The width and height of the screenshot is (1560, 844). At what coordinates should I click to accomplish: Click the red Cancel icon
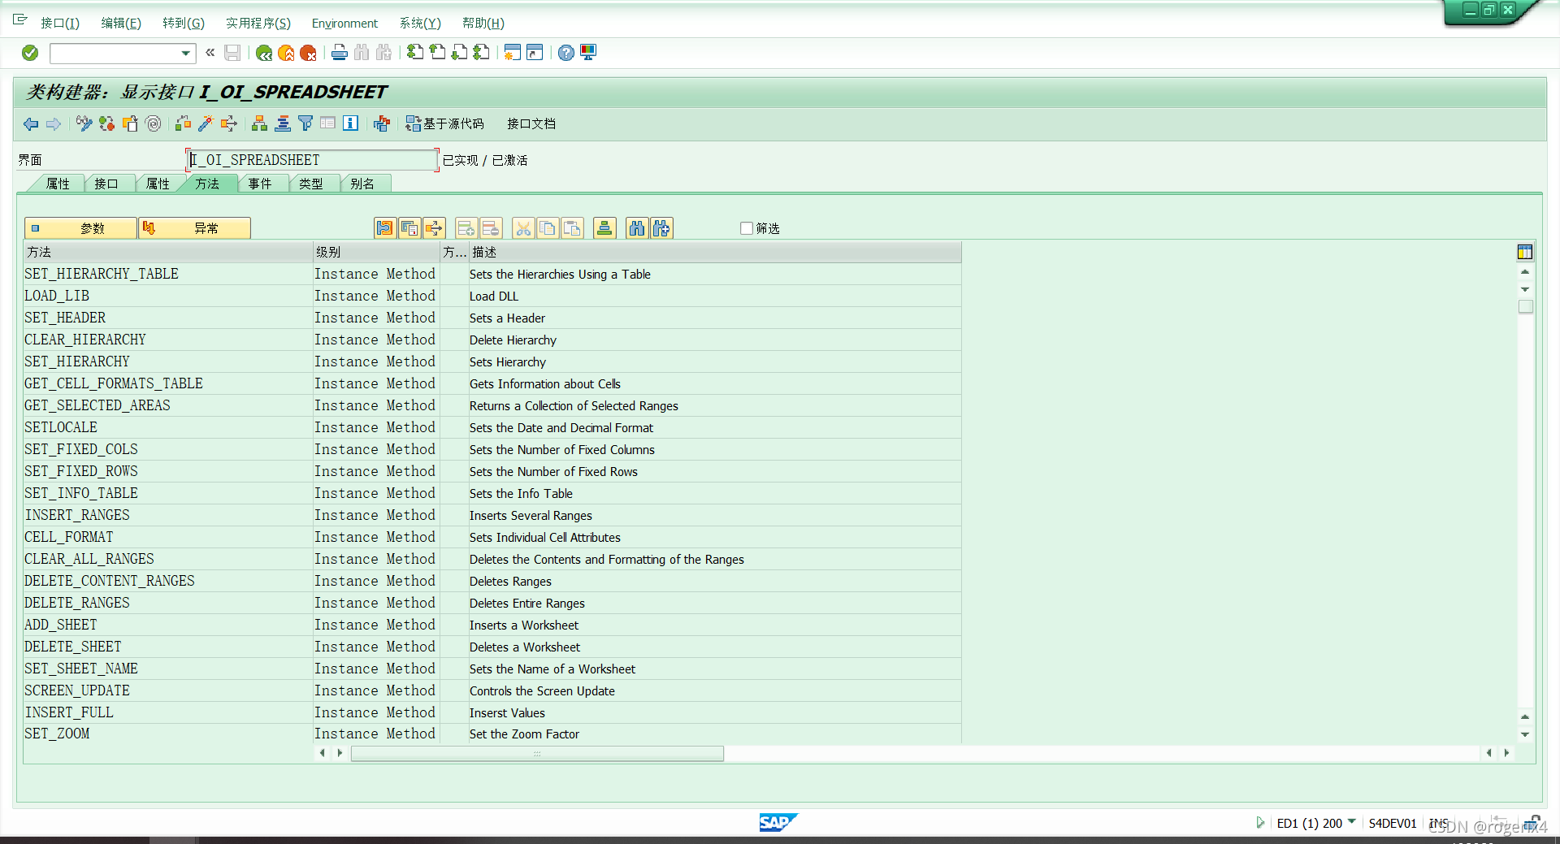(x=308, y=53)
